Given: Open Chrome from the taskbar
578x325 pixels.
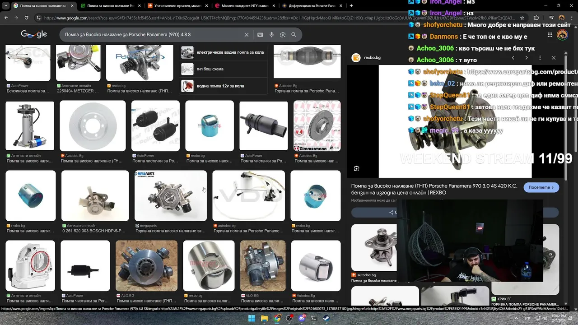Looking at the screenshot, I should point(277,318).
